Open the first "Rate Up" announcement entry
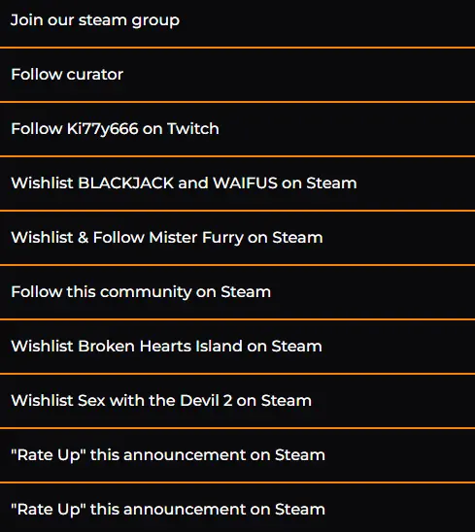 [237, 455]
